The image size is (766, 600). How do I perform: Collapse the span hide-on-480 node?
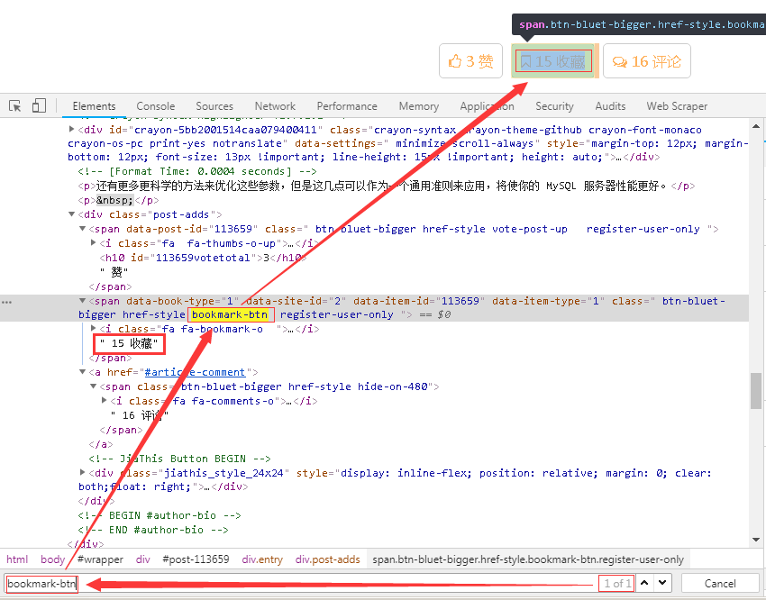pos(94,386)
